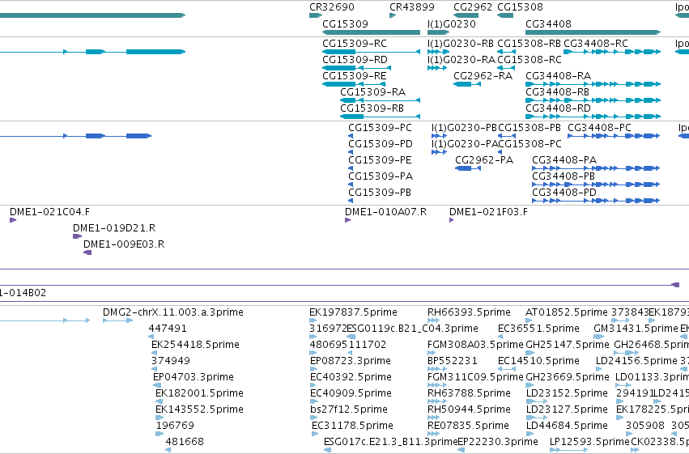Select transcript CG15308-RB
Image resolution: width=689 pixels, height=454 pixels.
(506, 52)
